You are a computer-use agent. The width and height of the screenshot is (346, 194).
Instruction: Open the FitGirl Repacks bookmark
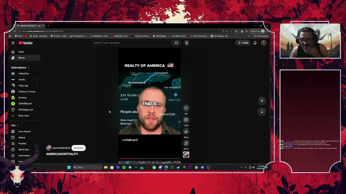[78, 36]
